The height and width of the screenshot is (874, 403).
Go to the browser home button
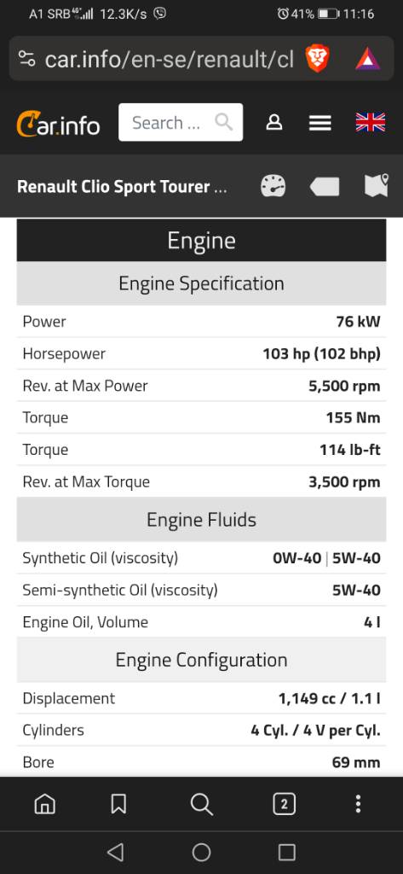pyautogui.click(x=45, y=804)
